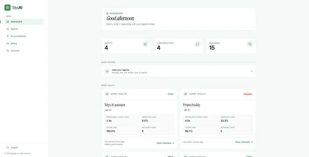
Task: Click the Conversations chat bubble icon
Action: 198,44
